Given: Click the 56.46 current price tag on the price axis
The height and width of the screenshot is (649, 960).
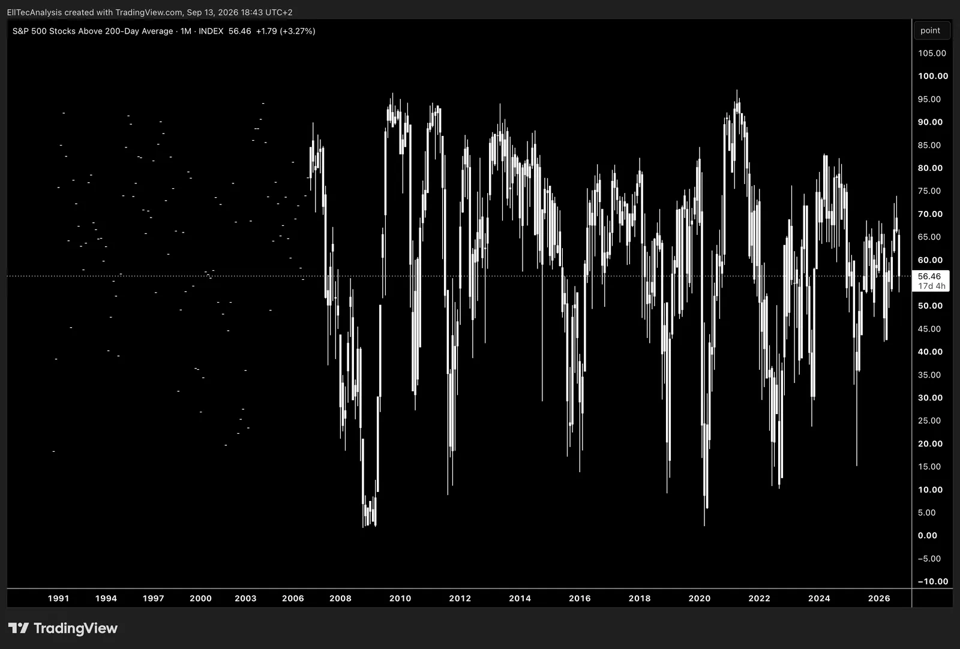Looking at the screenshot, I should (929, 276).
